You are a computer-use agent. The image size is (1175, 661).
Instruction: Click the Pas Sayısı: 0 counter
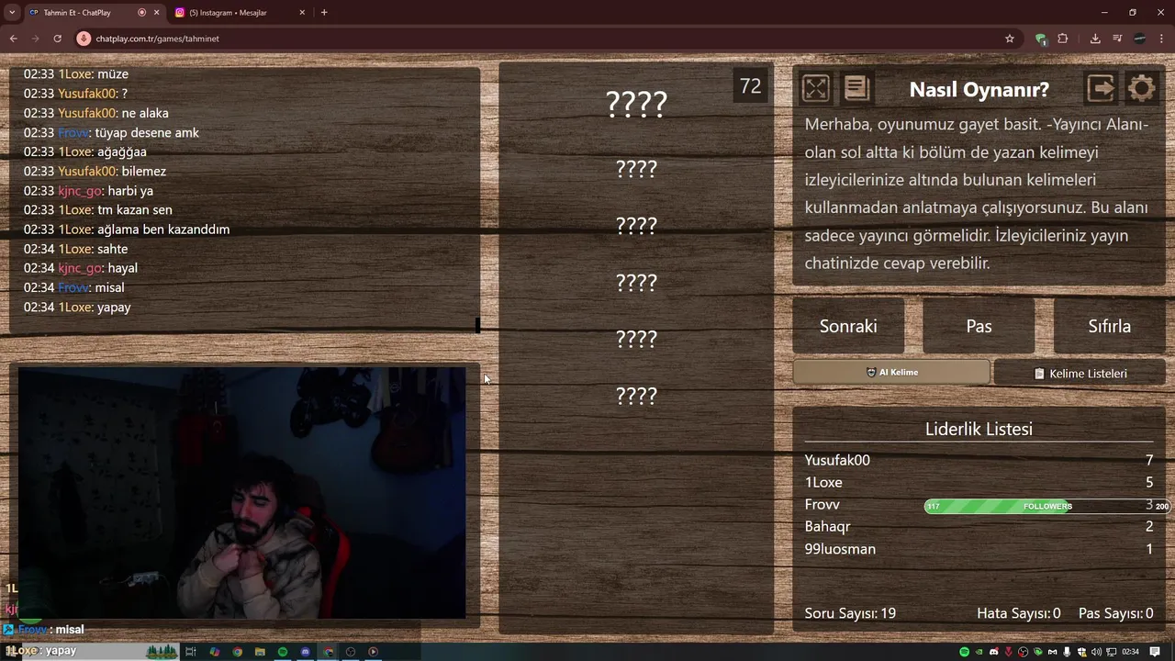pyautogui.click(x=1115, y=613)
